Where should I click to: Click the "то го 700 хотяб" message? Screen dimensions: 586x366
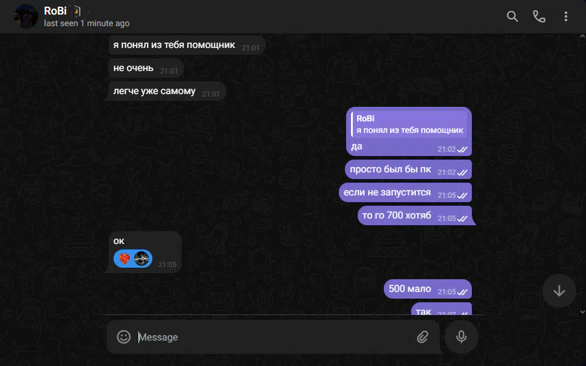[x=415, y=215]
